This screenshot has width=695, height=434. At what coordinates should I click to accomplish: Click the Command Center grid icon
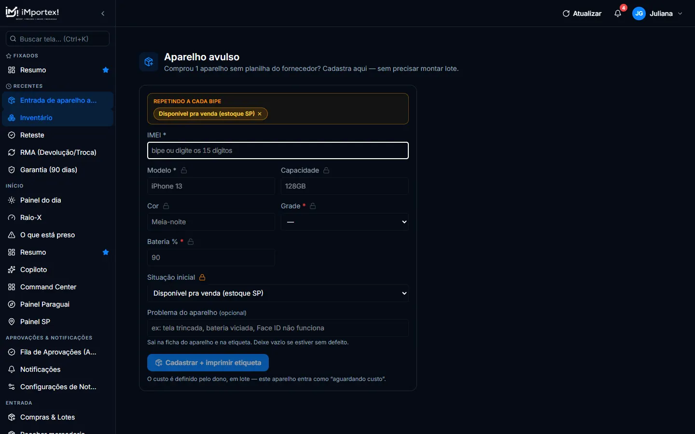(12, 287)
